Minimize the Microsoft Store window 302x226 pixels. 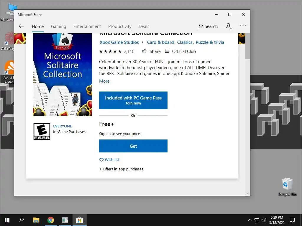coord(216,14)
